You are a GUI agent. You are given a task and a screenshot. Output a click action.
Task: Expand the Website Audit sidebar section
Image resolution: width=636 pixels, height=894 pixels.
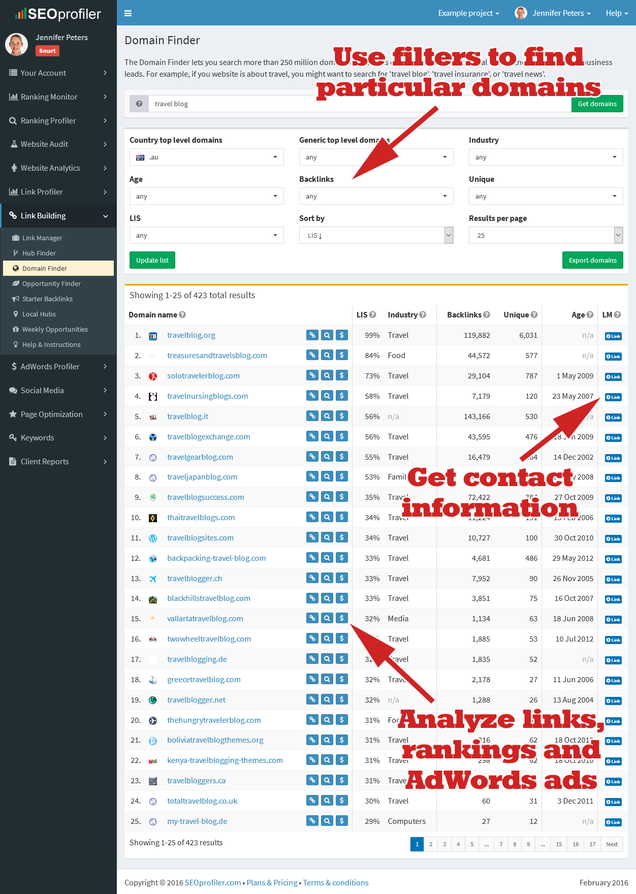58,144
